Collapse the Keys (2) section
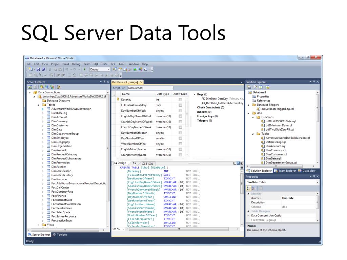The image size is (347, 260). pos(195,94)
